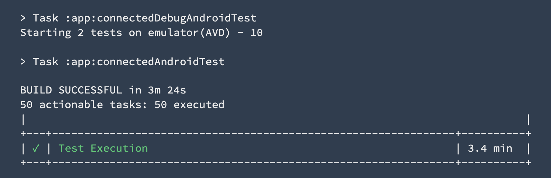This screenshot has height=178, width=551.
Task: Click the dashed border below Test Execution row
Action: 253,163
